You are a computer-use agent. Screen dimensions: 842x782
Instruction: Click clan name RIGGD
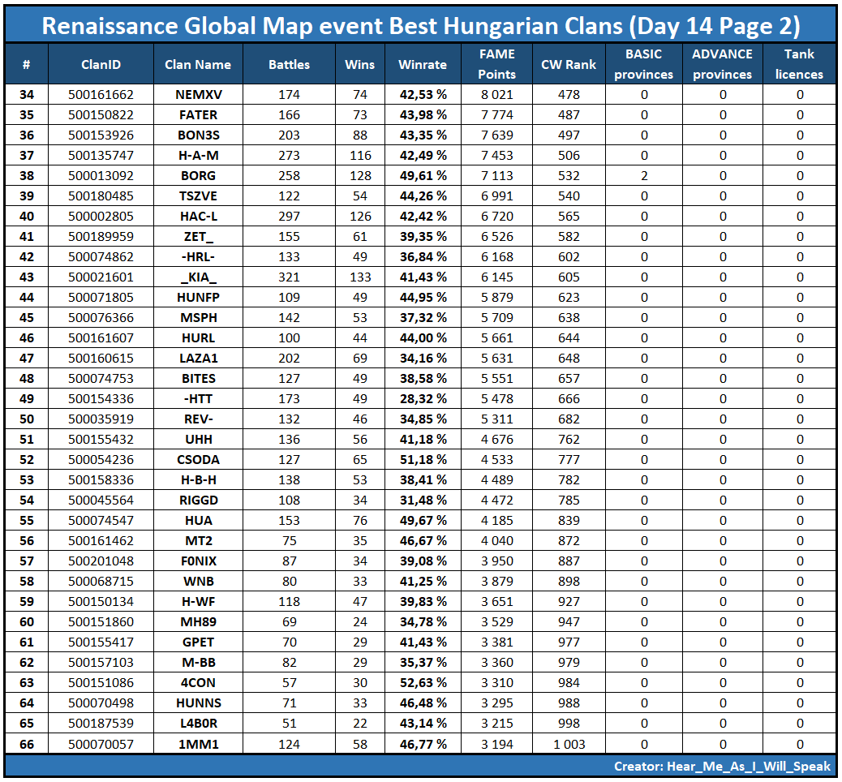[x=199, y=501]
